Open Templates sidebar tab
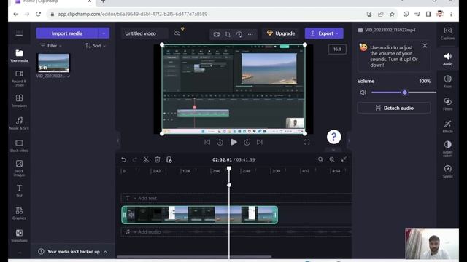Screen dimensions: 467x262 click(x=19, y=100)
